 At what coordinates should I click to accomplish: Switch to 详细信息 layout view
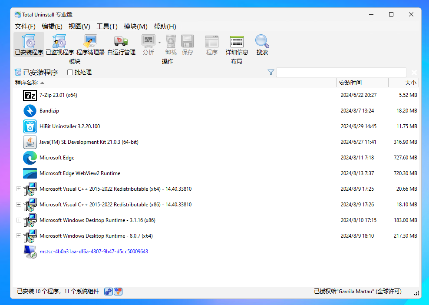237,45
